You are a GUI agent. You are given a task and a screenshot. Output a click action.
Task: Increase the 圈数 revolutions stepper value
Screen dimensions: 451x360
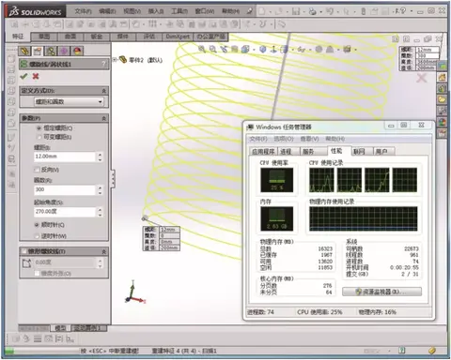pos(100,187)
